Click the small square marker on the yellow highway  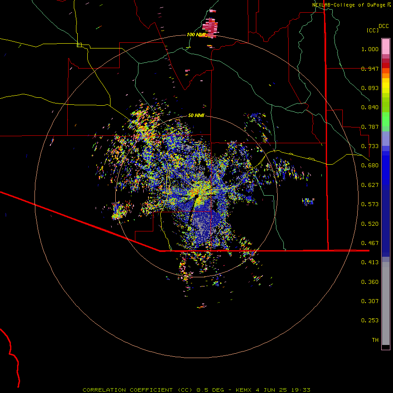tap(79, 45)
